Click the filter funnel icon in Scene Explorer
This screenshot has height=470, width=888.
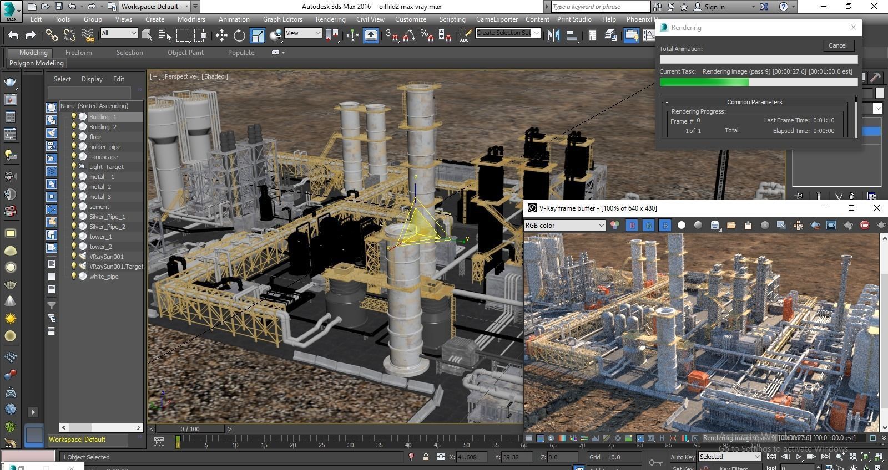(x=52, y=305)
